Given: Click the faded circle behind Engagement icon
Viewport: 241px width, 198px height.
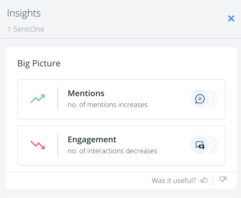Looking at the screenshot, I should (214, 145).
